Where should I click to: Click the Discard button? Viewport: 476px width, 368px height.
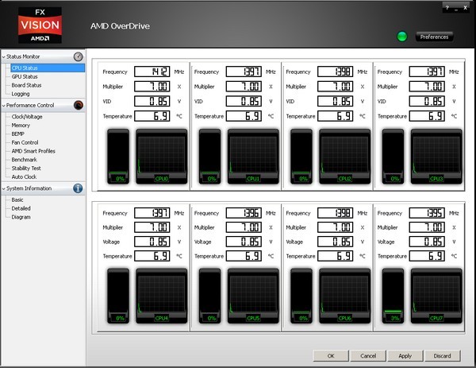(x=442, y=356)
